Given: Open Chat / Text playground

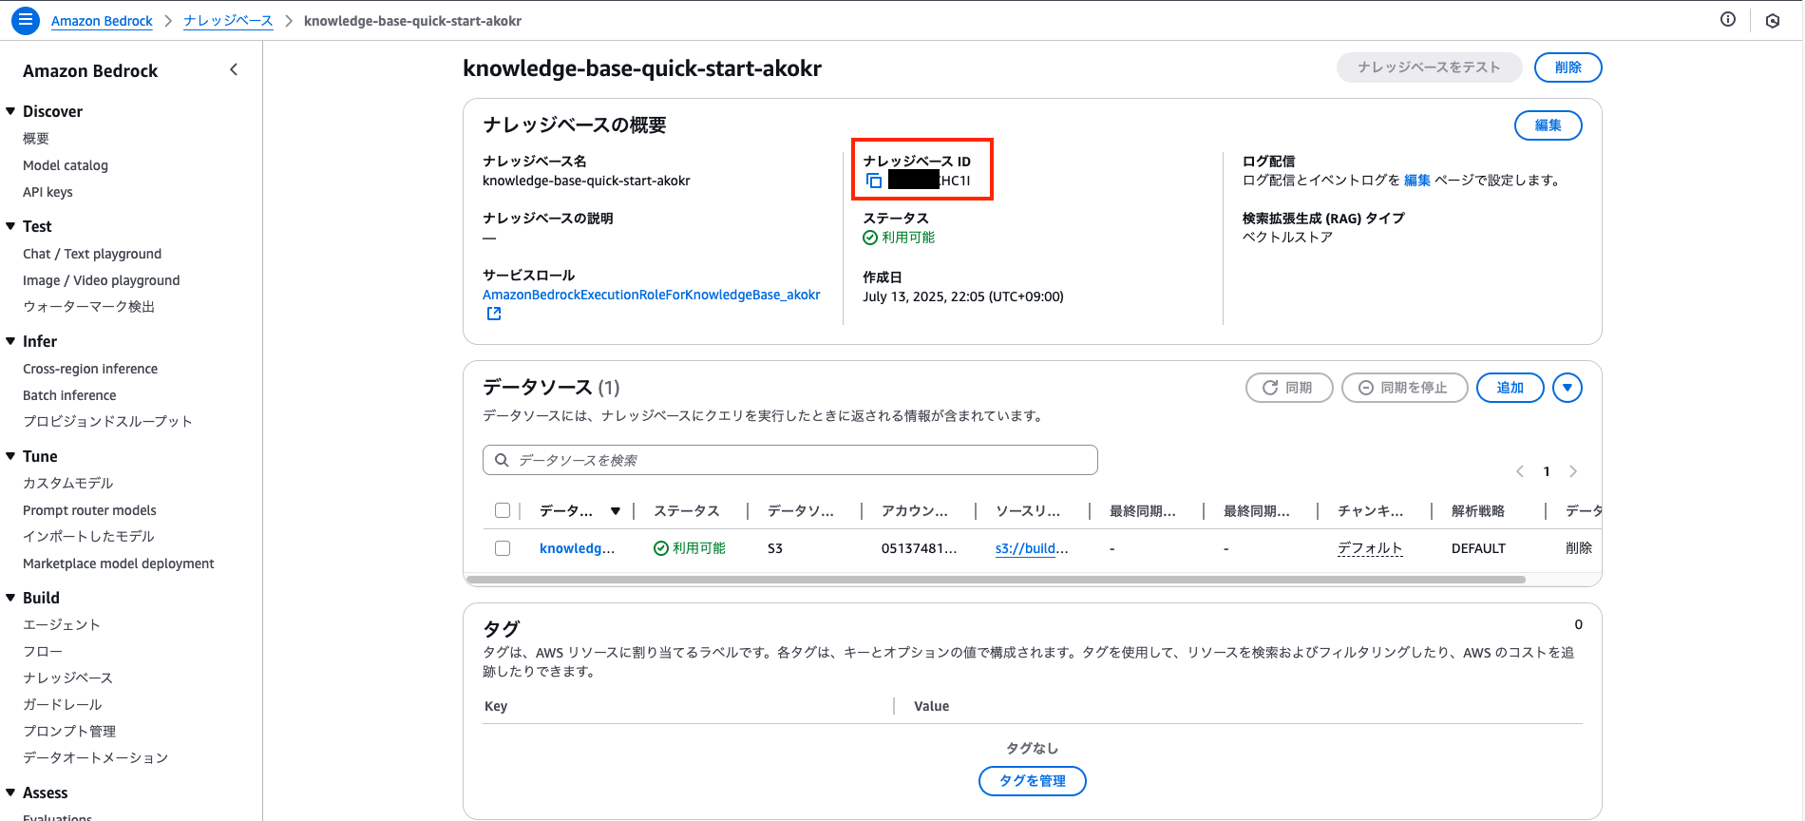Looking at the screenshot, I should (x=92, y=254).
